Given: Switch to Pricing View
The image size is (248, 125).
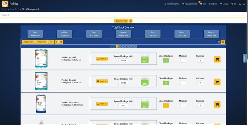Looking at the screenshot, I should (42, 42).
